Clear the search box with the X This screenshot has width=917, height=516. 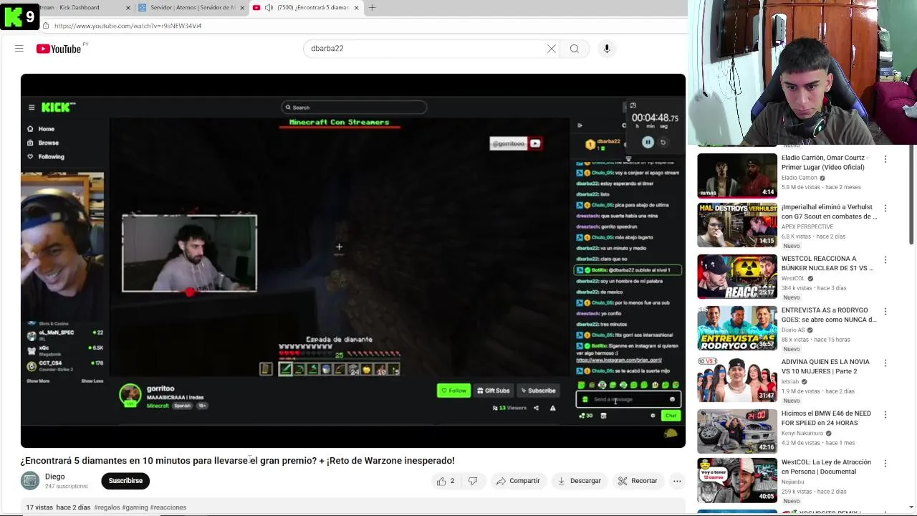click(552, 49)
